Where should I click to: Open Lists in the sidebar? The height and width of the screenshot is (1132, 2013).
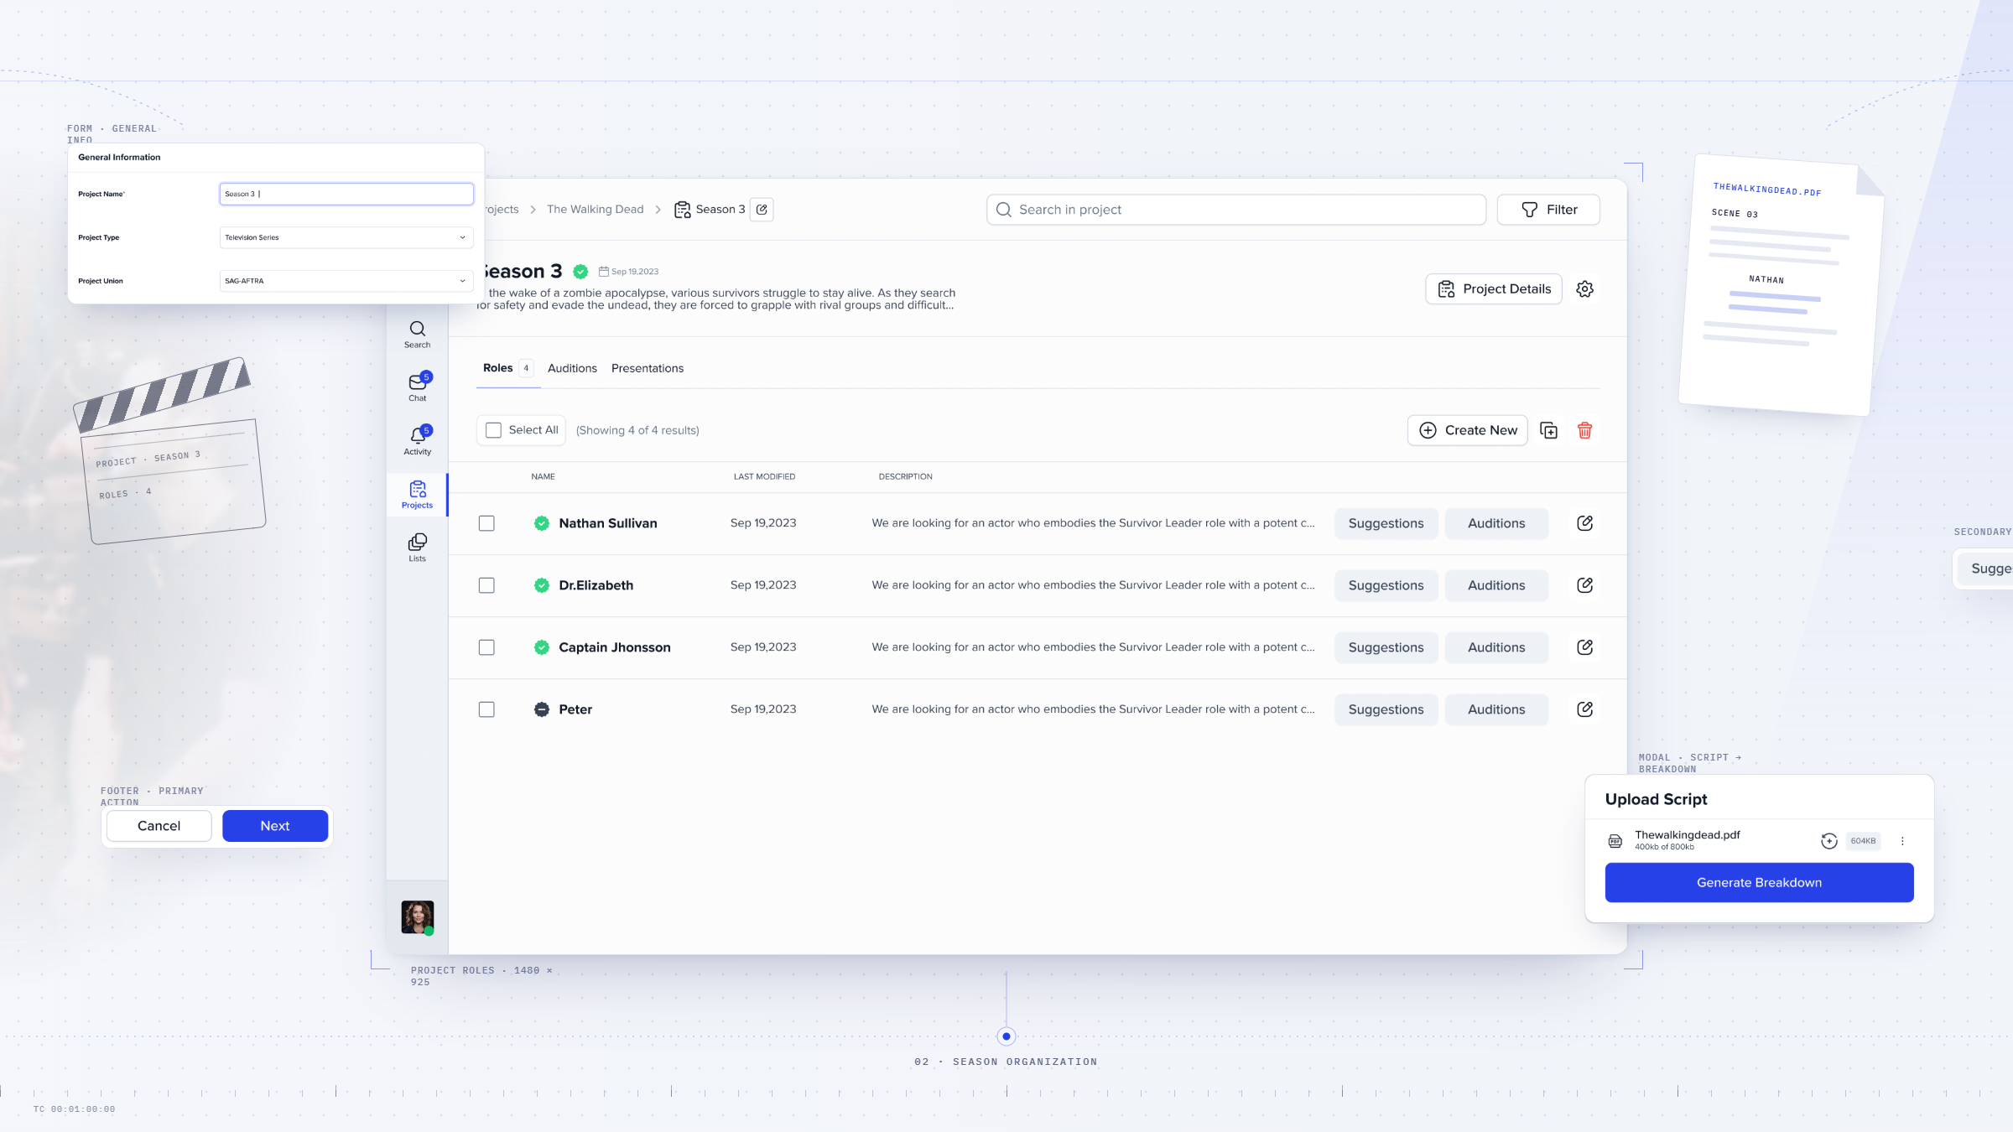coord(417,548)
